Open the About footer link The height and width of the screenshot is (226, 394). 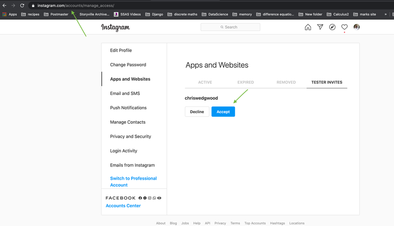coord(161,223)
